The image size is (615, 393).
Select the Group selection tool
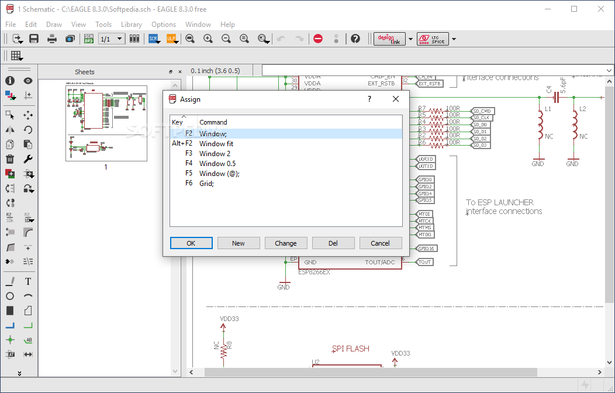pos(10,115)
